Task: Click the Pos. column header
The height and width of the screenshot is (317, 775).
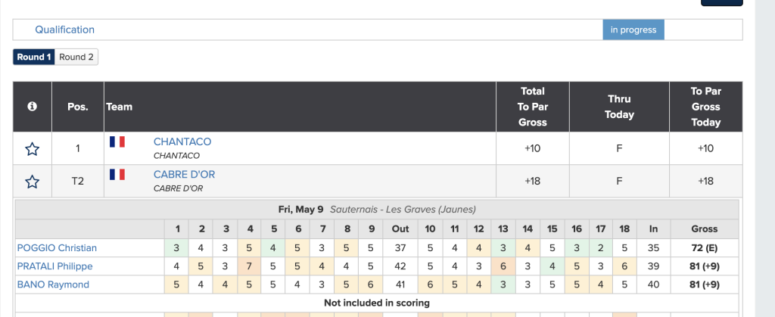Action: click(x=78, y=107)
